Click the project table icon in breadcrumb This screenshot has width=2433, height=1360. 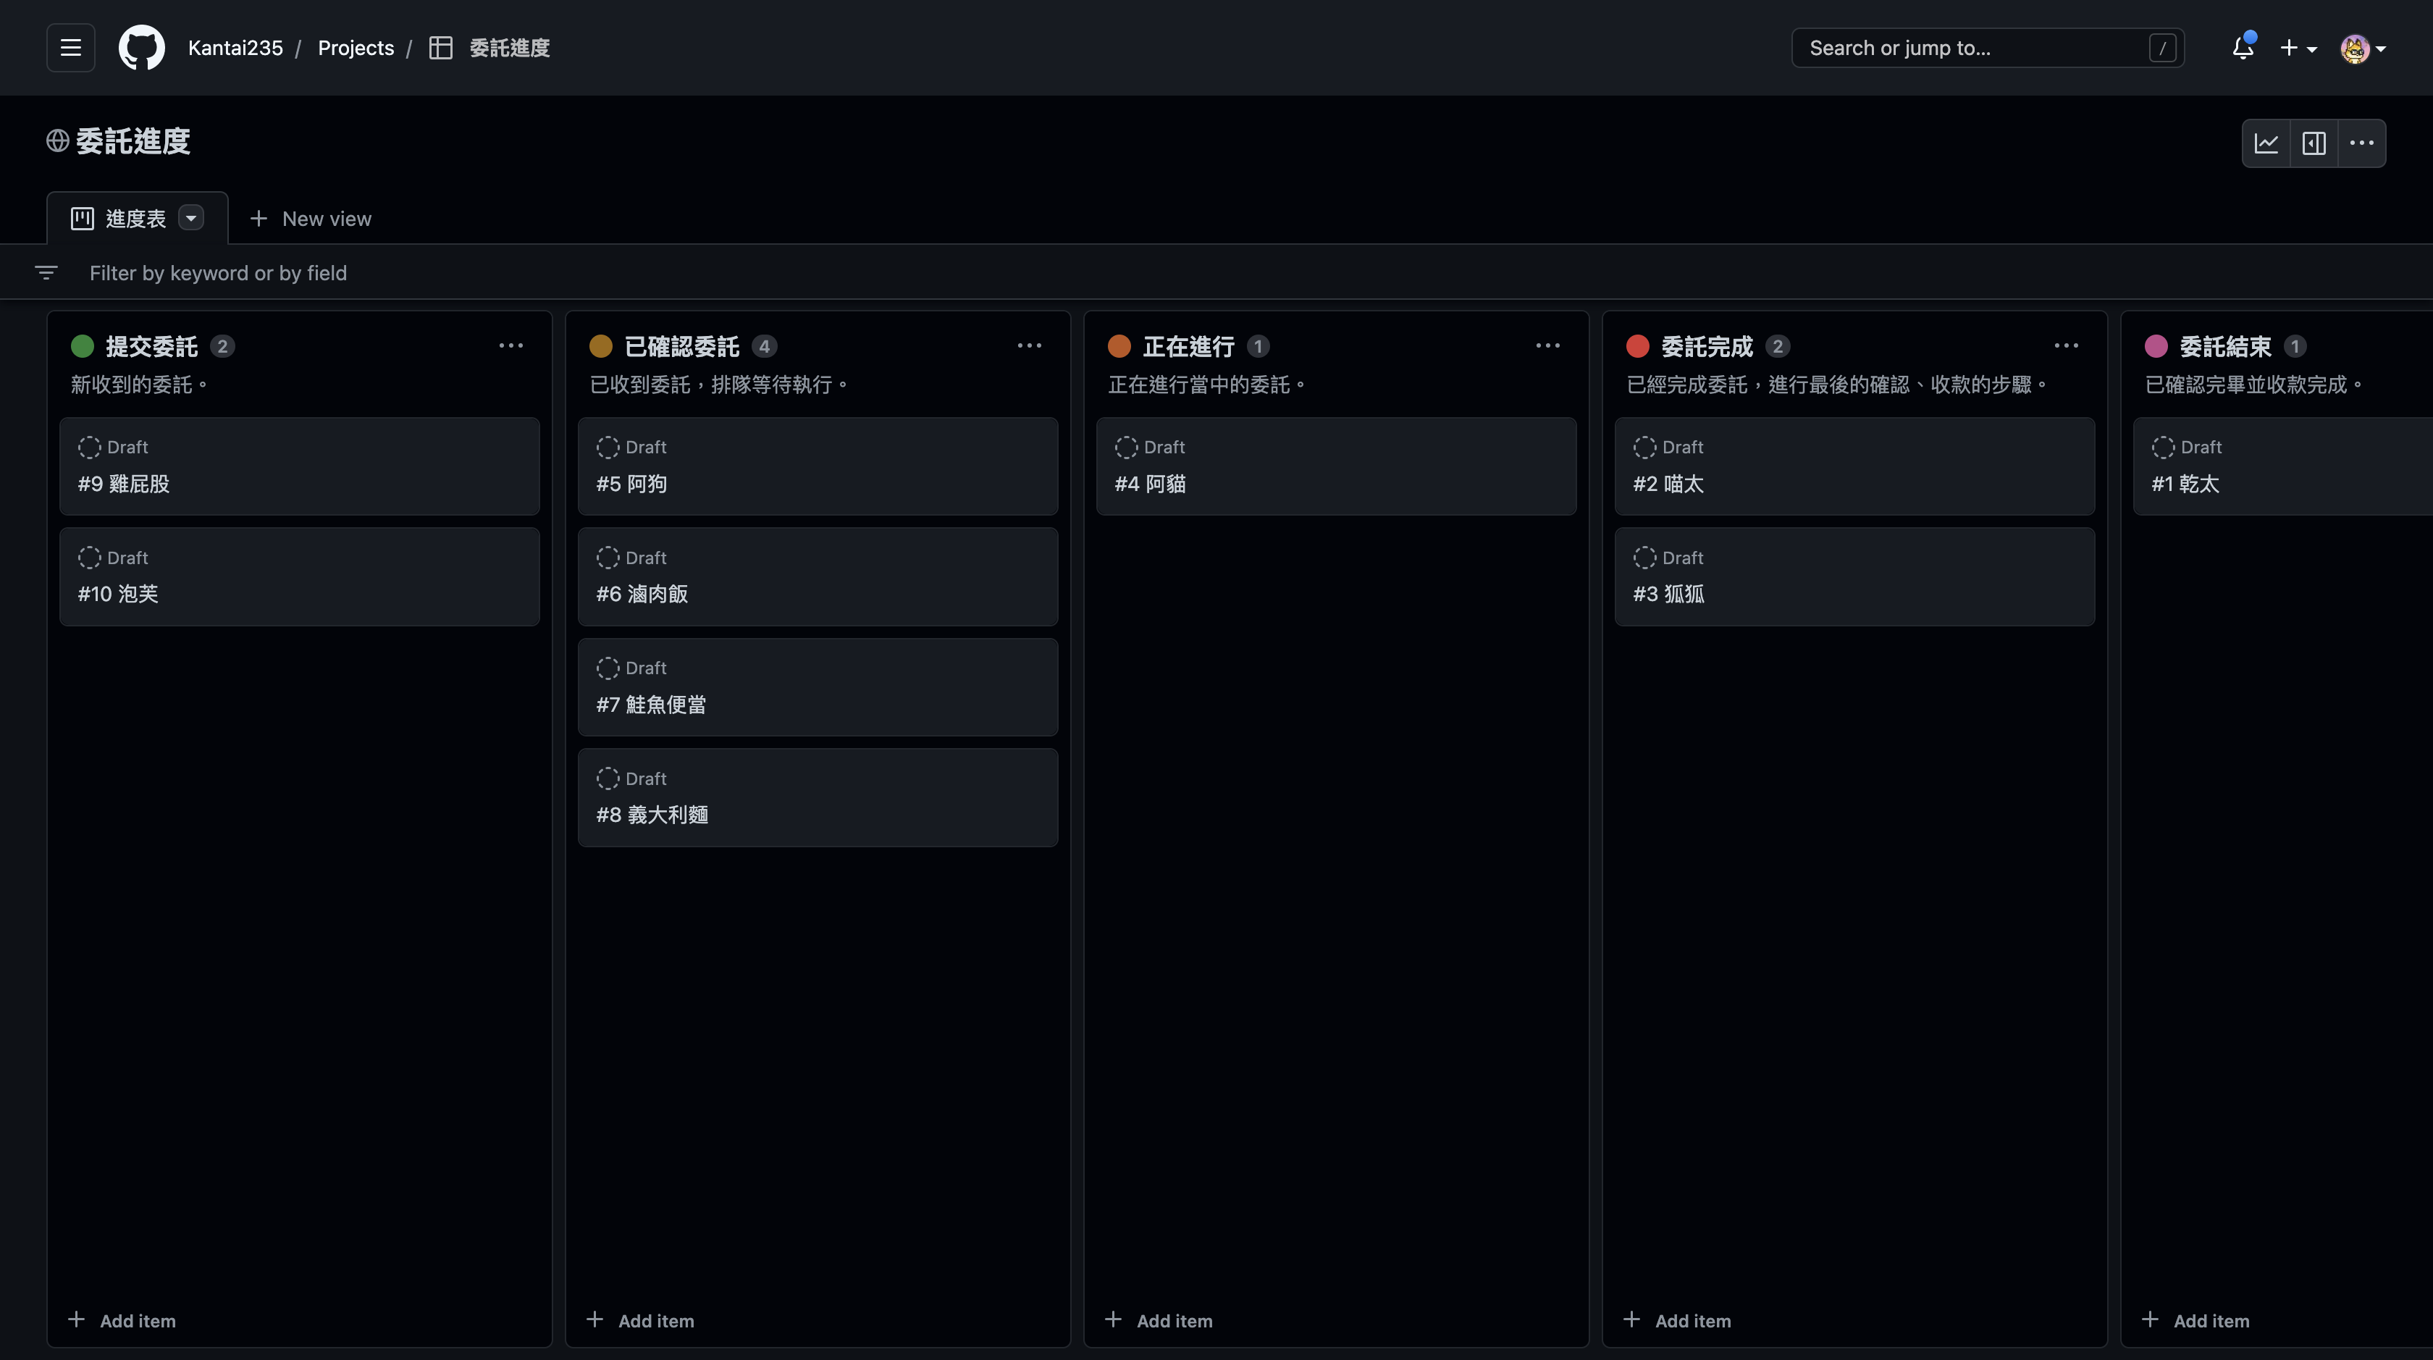441,47
